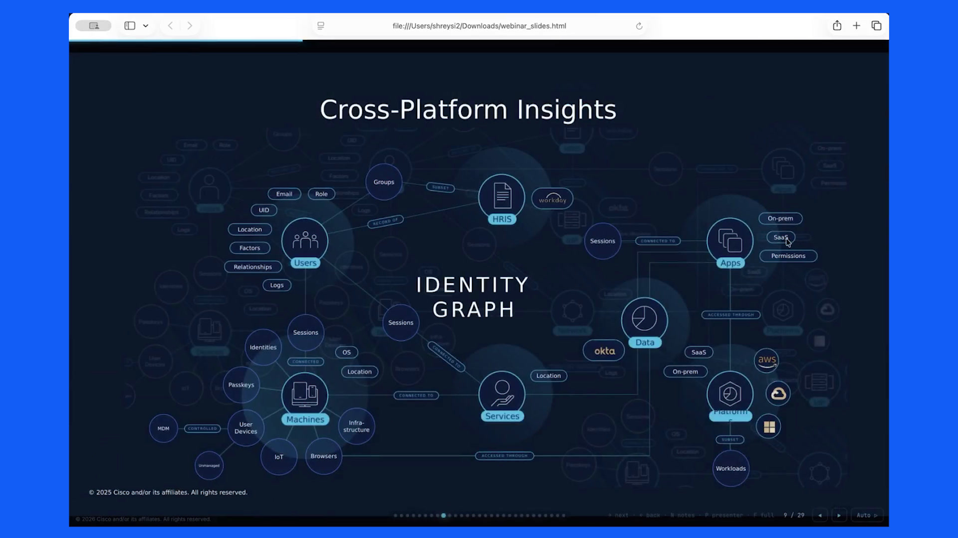The width and height of the screenshot is (958, 538).
Task: Click the Workloads node
Action: 731,468
